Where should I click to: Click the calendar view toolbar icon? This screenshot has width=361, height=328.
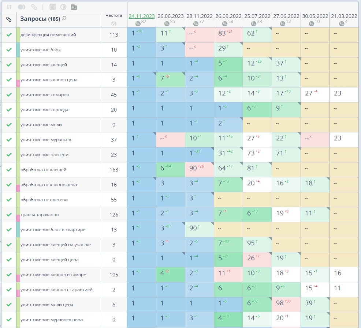(52, 7)
